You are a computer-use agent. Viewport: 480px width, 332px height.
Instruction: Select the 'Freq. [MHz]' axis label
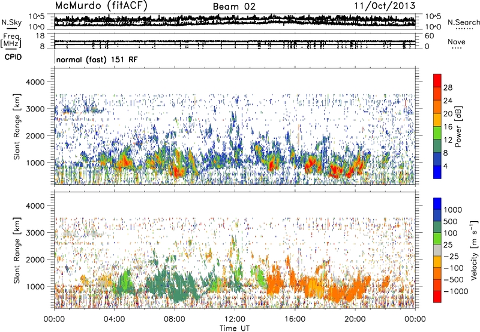tap(11, 41)
